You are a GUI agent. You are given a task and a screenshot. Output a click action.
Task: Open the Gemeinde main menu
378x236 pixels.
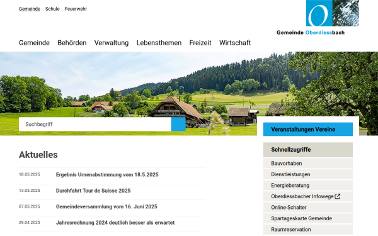point(34,43)
